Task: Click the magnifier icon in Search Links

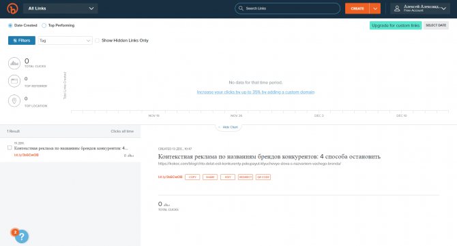Action: (x=241, y=8)
